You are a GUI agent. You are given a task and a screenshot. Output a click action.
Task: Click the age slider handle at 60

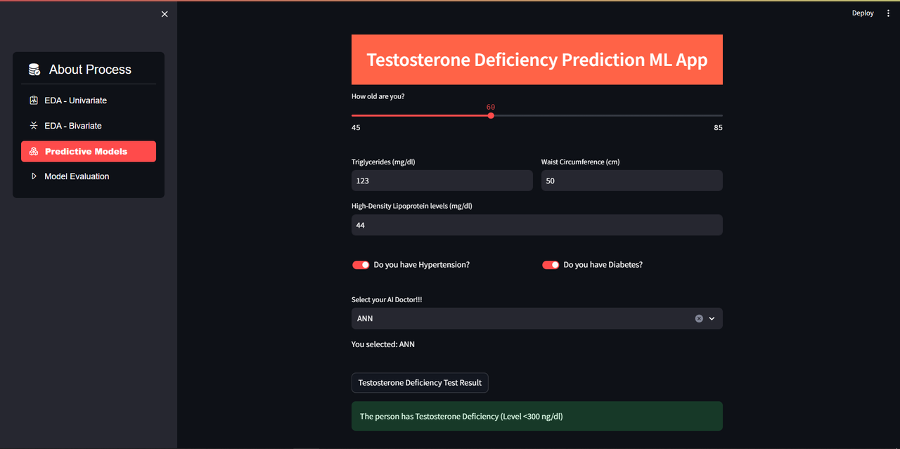(491, 115)
